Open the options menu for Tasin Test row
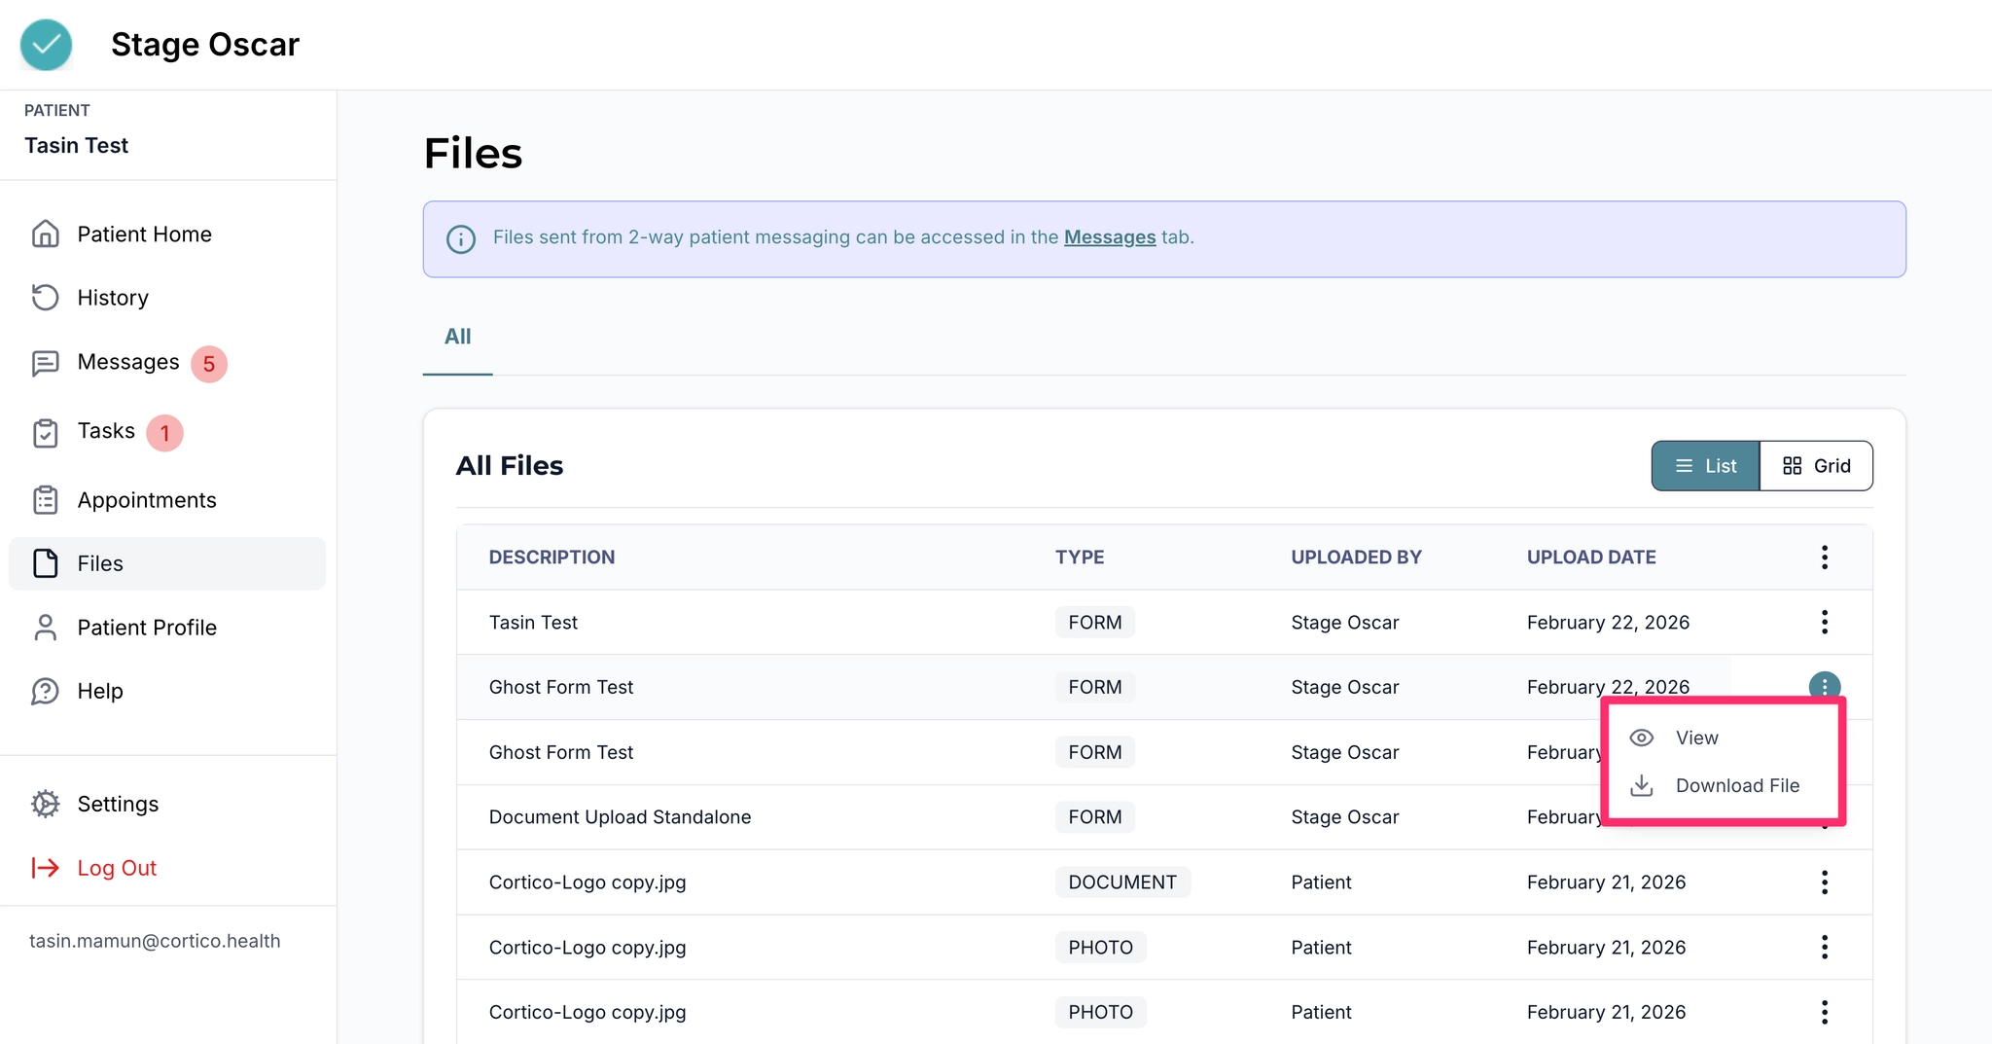The width and height of the screenshot is (1992, 1044). pyautogui.click(x=1824, y=623)
